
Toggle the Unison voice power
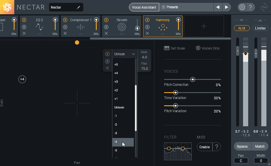[107, 54]
